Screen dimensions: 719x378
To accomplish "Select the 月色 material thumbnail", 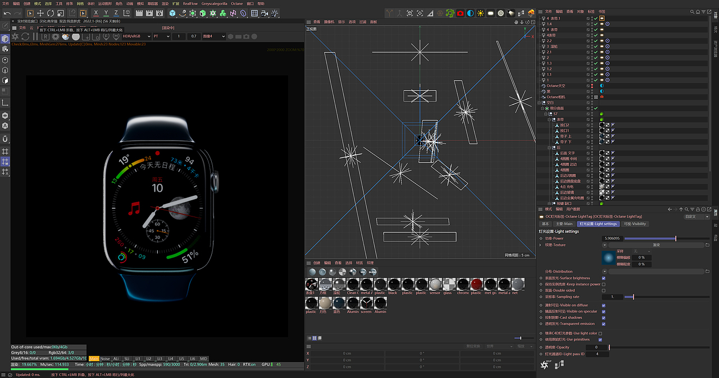I will tap(325, 303).
